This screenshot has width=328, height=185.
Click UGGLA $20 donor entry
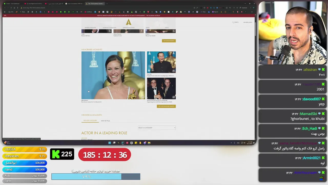point(25,149)
